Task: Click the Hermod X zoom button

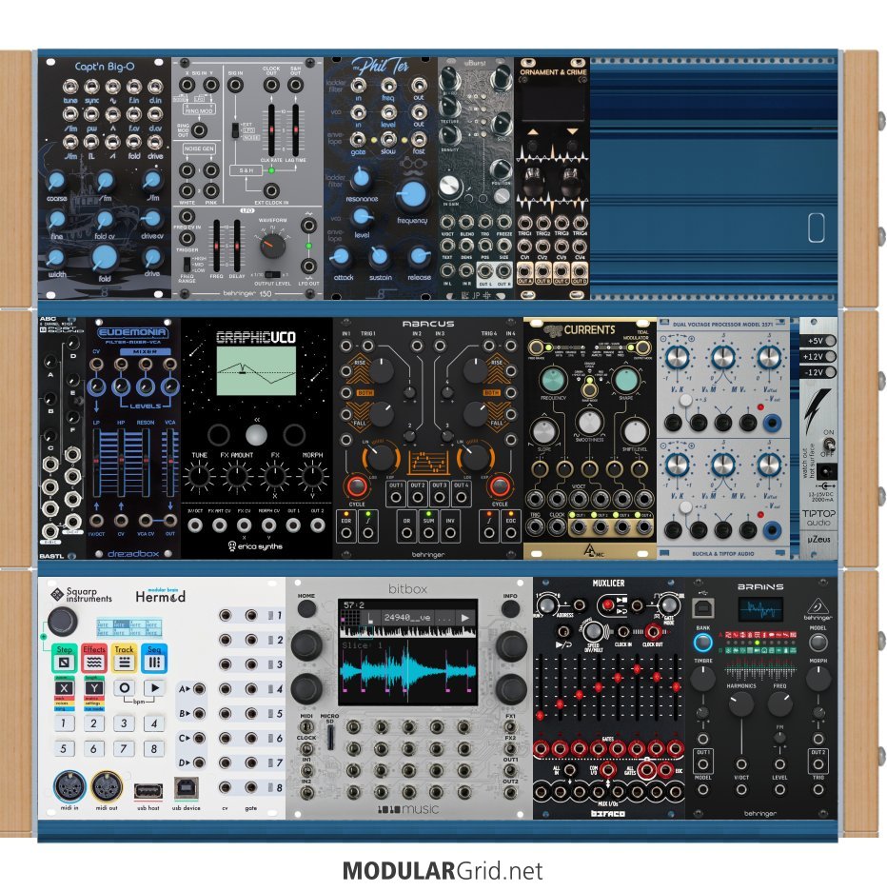Action: click(64, 688)
